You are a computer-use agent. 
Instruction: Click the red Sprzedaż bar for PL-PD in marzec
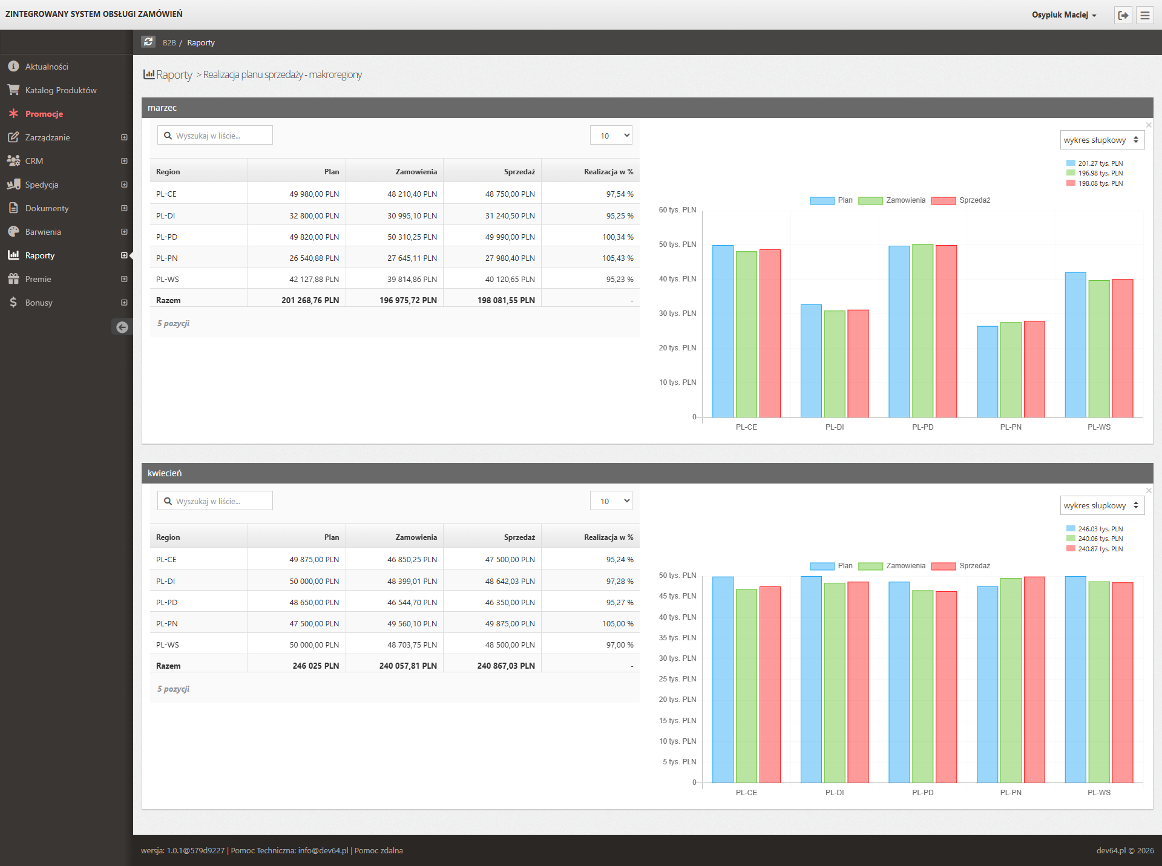tap(946, 331)
